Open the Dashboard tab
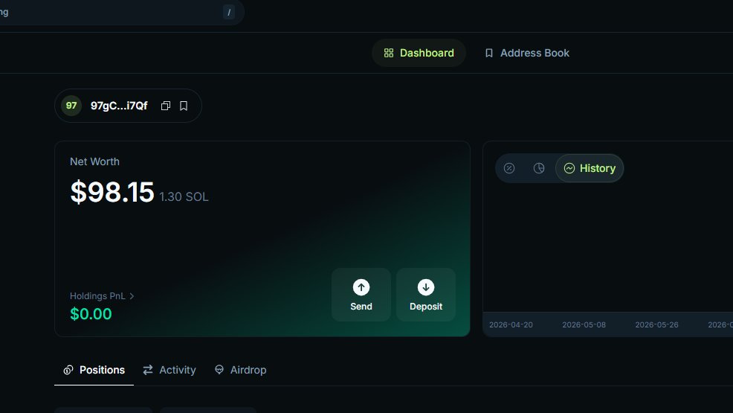 coord(419,53)
